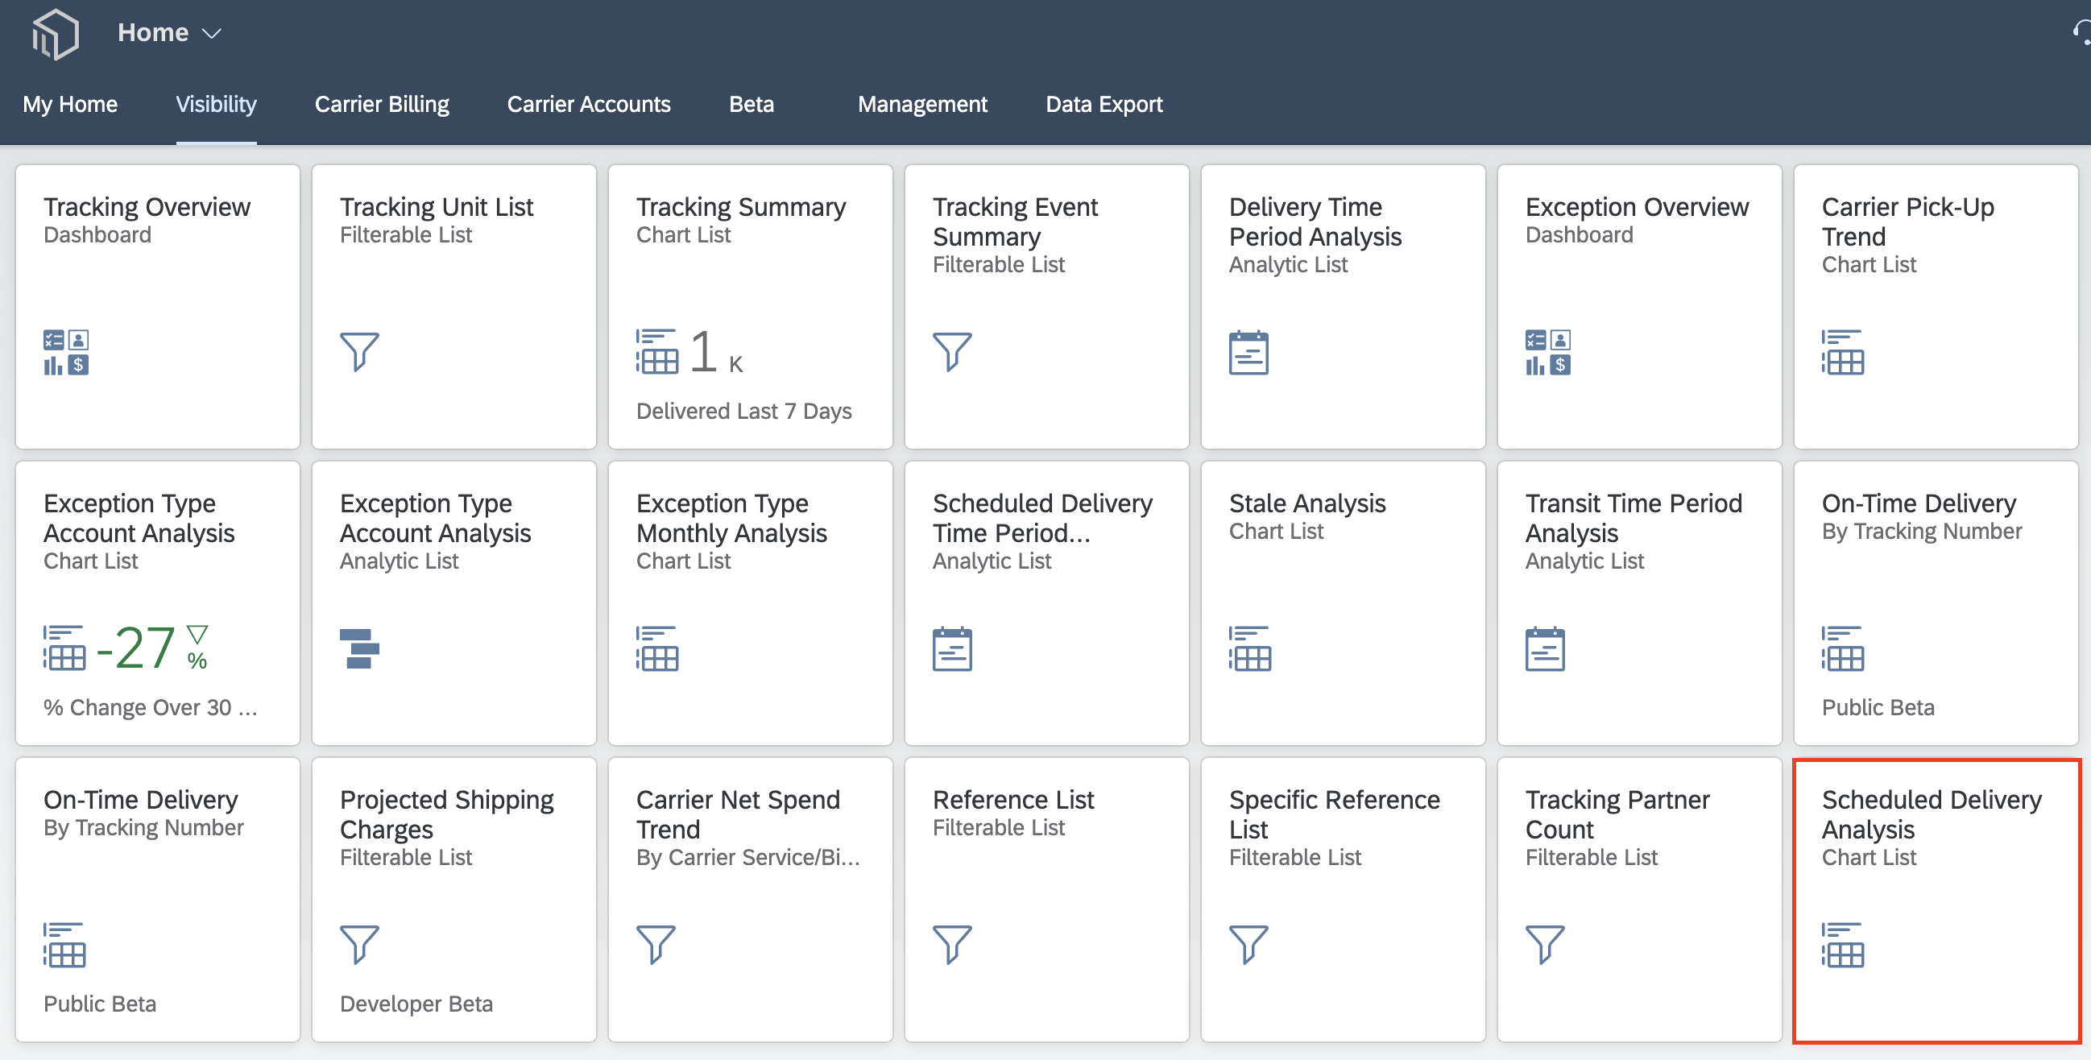Screen dimensions: 2091x1060
Task: Switch to the Data Export tab
Action: (x=1104, y=104)
